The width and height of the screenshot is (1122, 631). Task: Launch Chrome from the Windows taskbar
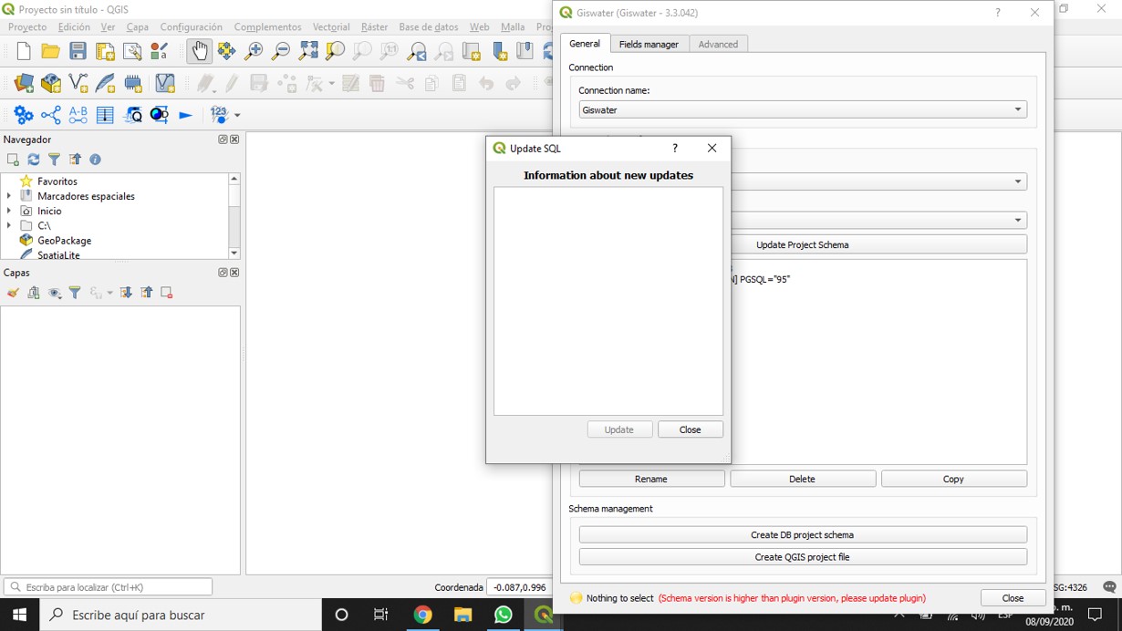tap(423, 616)
